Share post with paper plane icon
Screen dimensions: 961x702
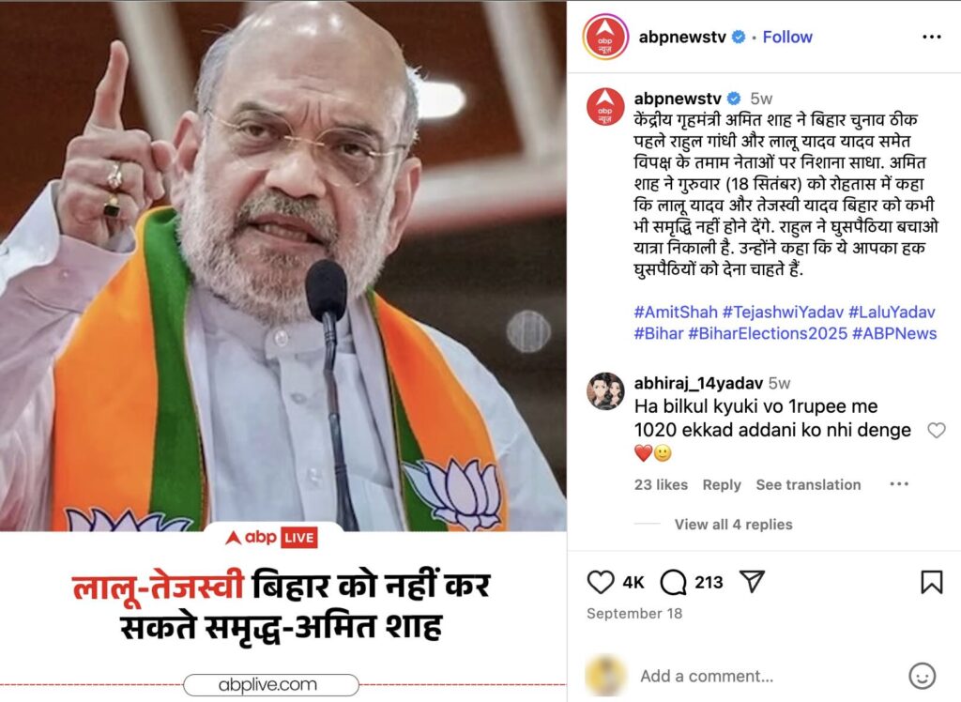(x=752, y=581)
